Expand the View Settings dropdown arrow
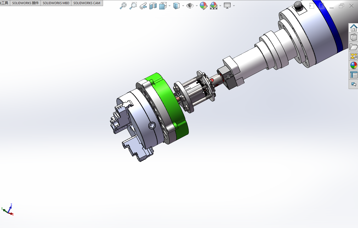Viewport: 358px width, 228px height. (234, 6)
